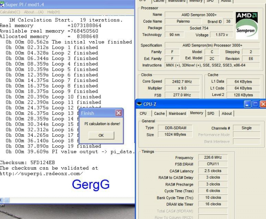266x219 pixels.
Task: Open the Help menu in Super PI
Action: (54, 12)
